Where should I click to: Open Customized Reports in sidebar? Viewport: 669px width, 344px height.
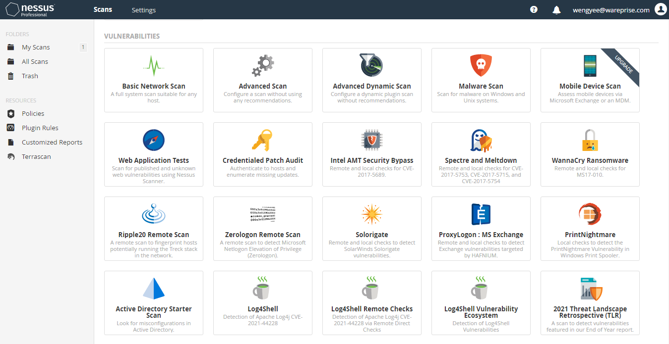pos(52,143)
